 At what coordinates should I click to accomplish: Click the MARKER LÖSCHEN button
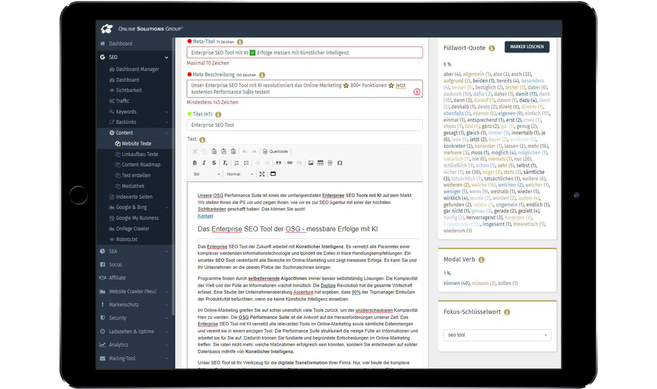click(x=527, y=47)
